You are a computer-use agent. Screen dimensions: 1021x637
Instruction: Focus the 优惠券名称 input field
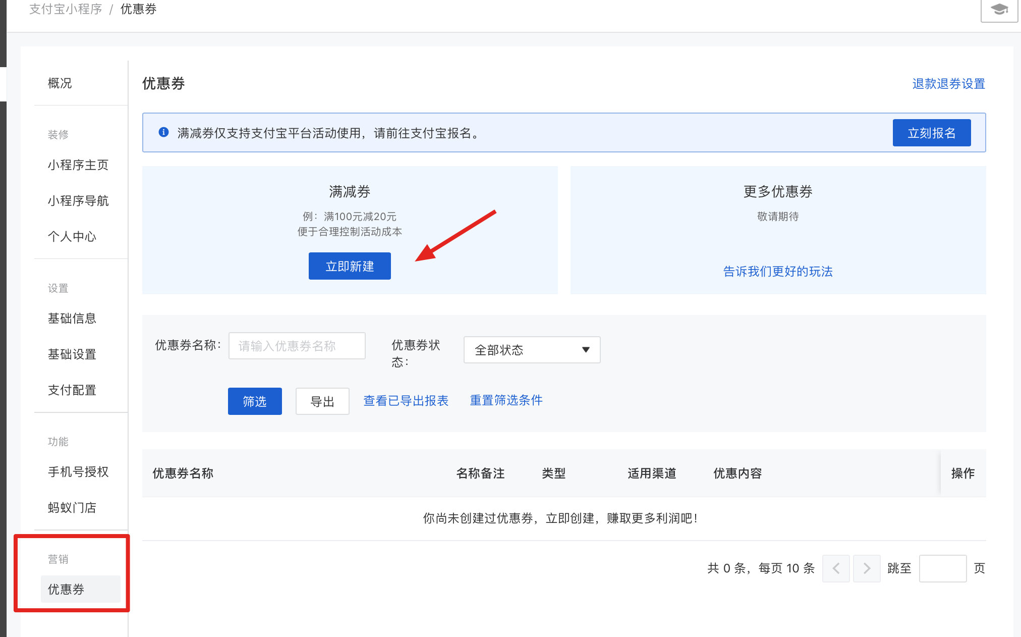coord(297,346)
